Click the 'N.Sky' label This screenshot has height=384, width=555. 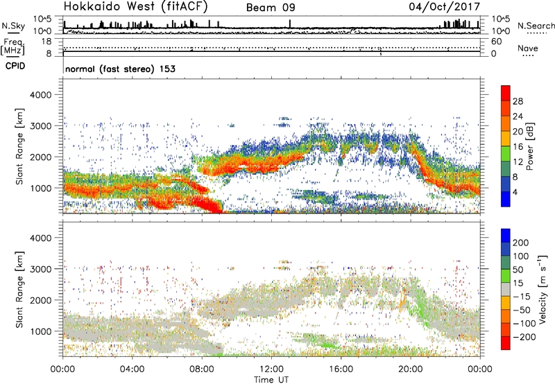coord(13,26)
